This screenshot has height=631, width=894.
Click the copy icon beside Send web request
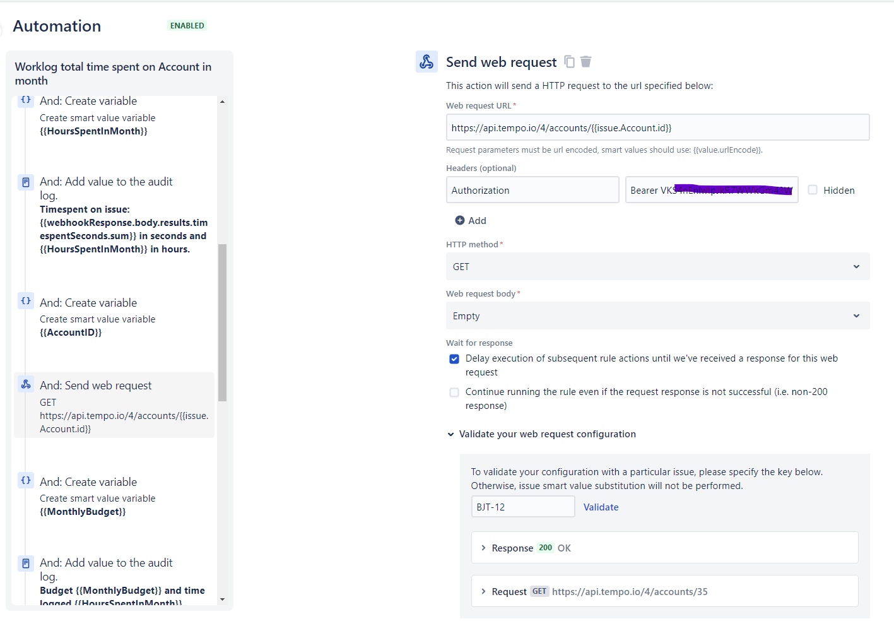pyautogui.click(x=569, y=61)
